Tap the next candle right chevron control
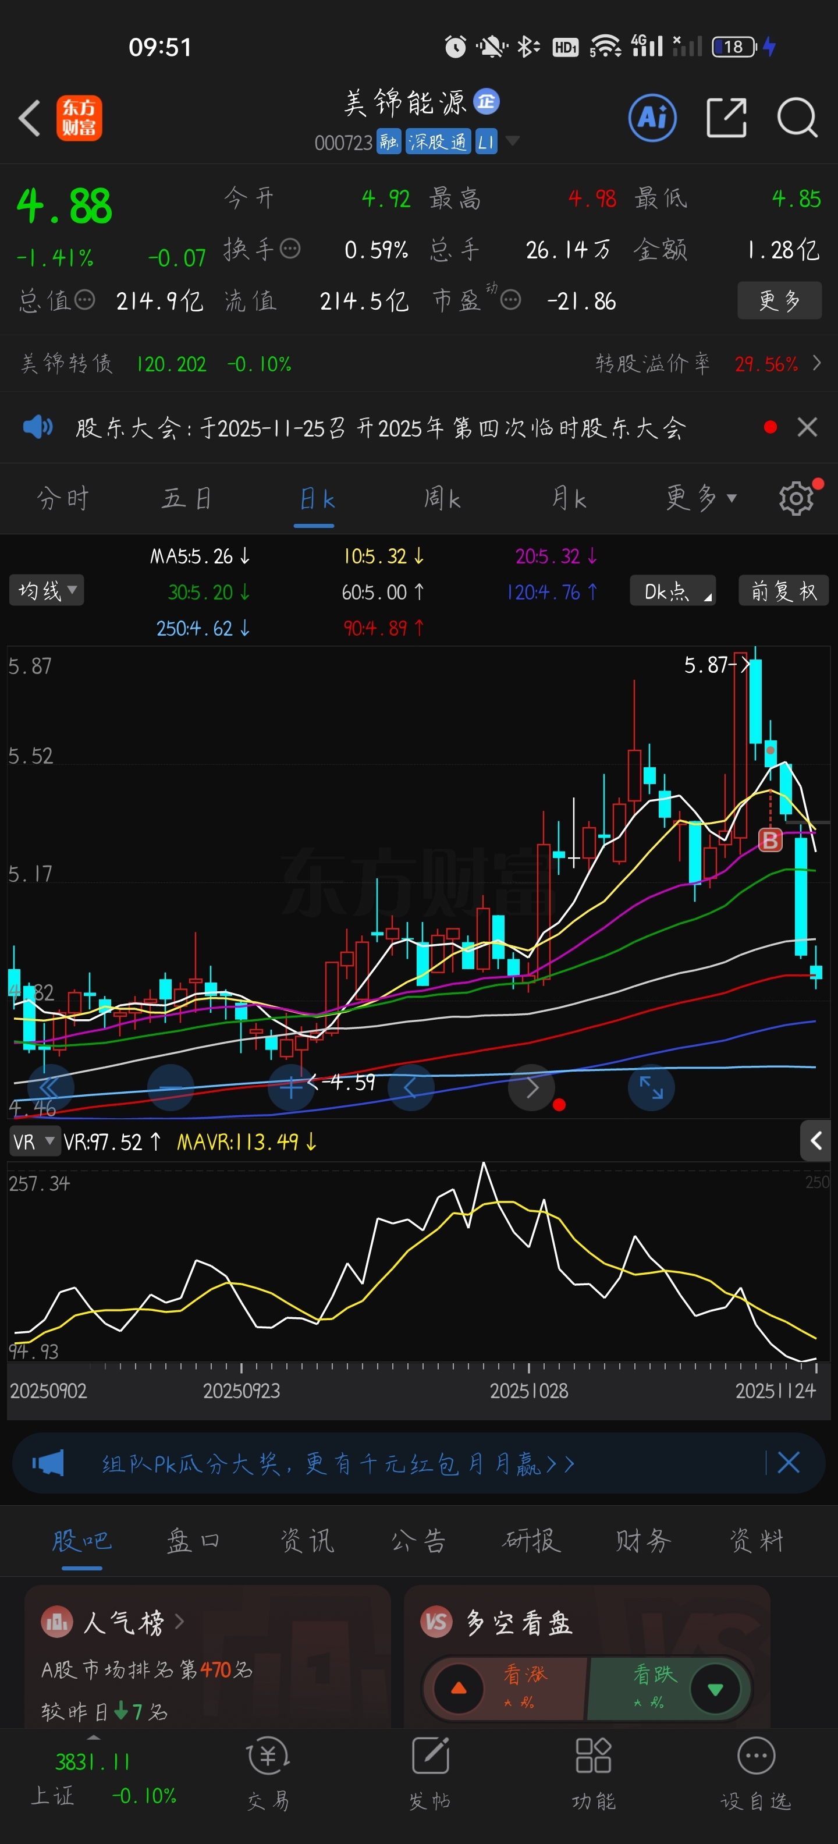The height and width of the screenshot is (1844, 838). [531, 1088]
